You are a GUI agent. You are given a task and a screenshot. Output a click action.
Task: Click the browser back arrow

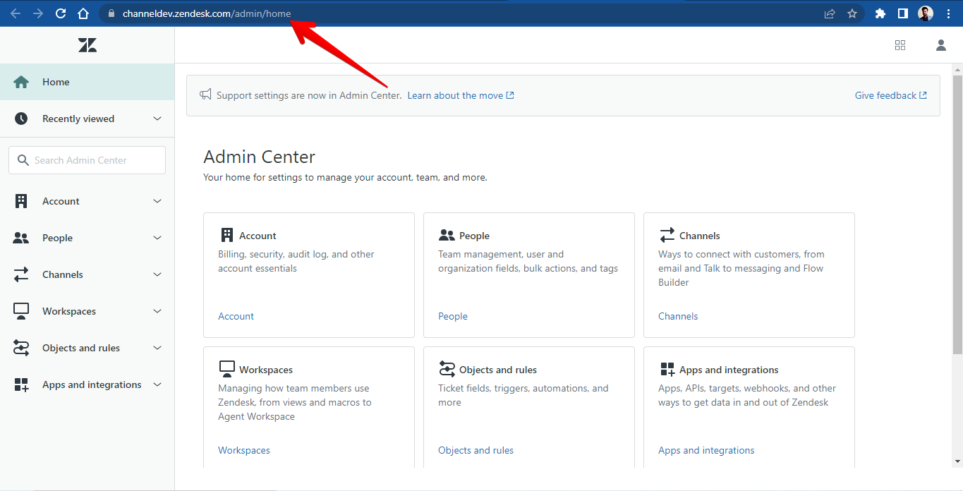tap(16, 13)
